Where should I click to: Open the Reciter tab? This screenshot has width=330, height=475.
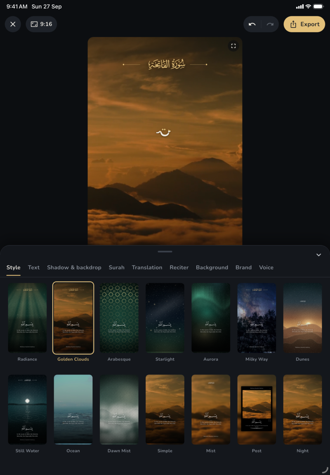[179, 267]
